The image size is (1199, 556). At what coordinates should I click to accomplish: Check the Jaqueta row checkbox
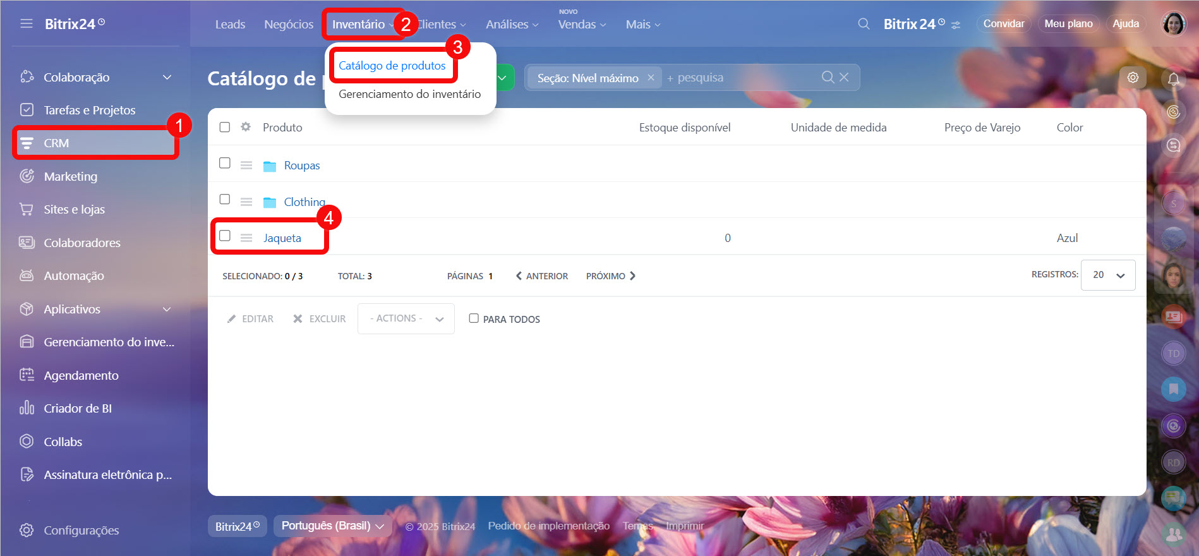click(x=224, y=236)
